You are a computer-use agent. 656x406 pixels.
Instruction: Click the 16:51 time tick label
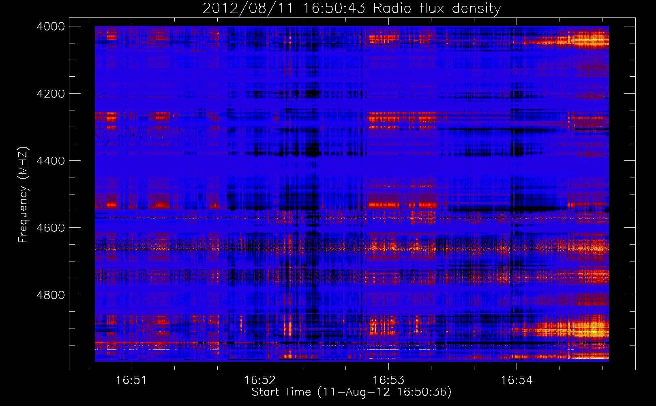(131, 380)
